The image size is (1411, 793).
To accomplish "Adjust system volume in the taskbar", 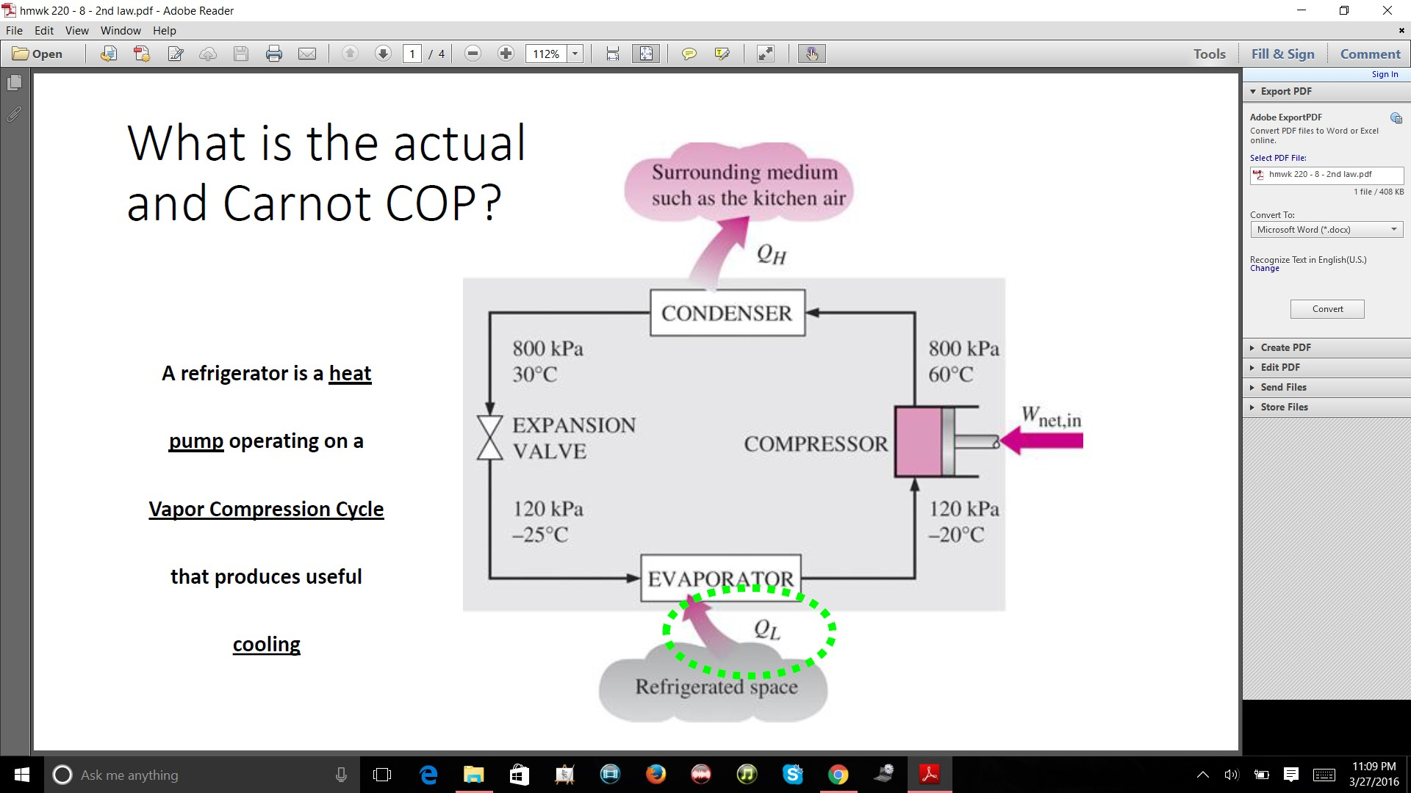I will click(1232, 775).
